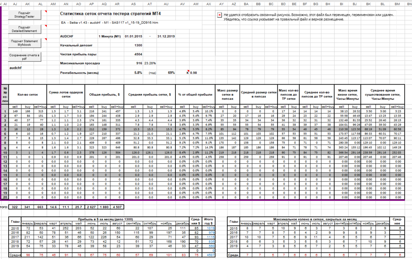
Task: Click the Кол-во сеток table header
Action: coord(28,95)
